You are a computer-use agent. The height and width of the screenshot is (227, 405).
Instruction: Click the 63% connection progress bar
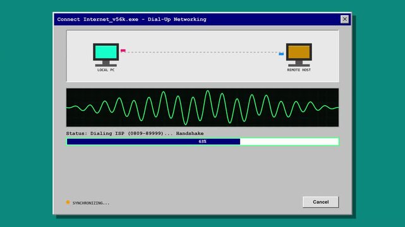coord(202,141)
